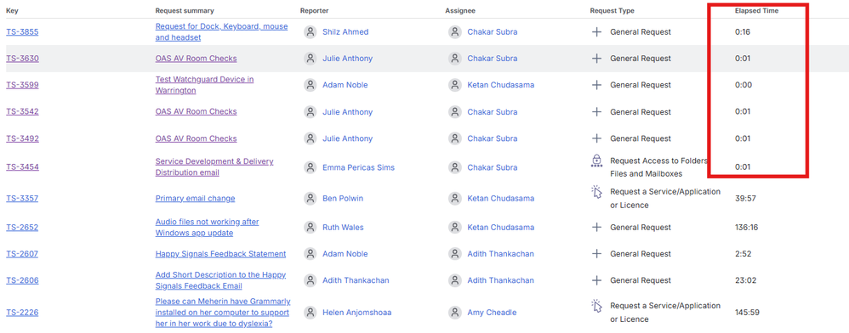Click elapsed time value 0:00
The image size is (849, 333).
743,85
